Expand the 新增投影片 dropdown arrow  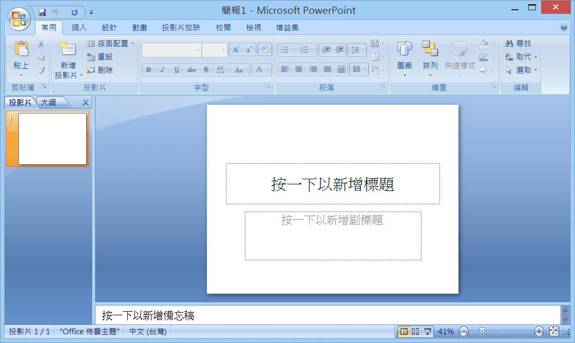click(x=82, y=75)
